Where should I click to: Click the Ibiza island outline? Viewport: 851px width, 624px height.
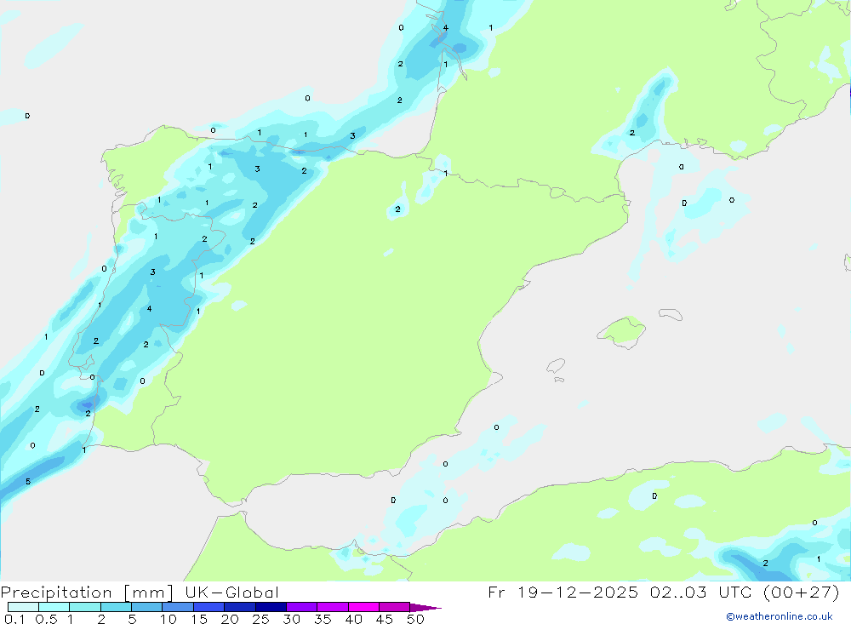[x=556, y=366]
